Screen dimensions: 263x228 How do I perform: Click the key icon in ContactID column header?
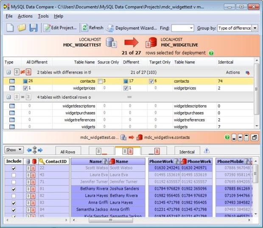[42, 161]
